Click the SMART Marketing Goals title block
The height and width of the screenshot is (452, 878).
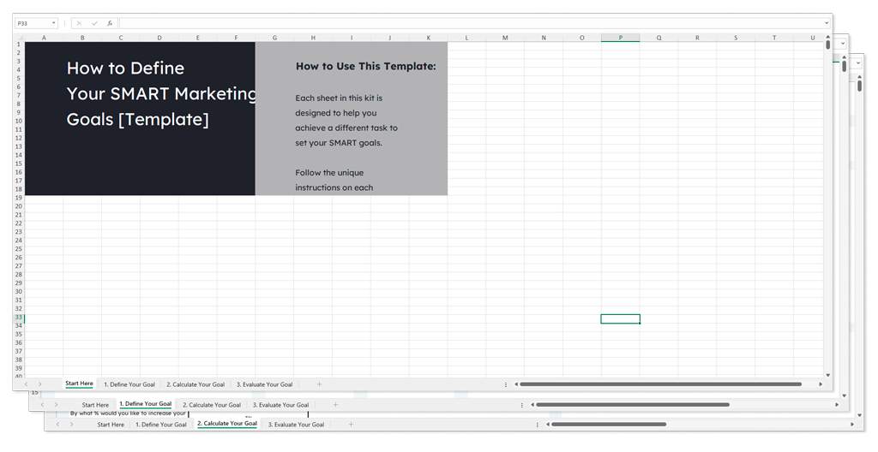click(140, 119)
